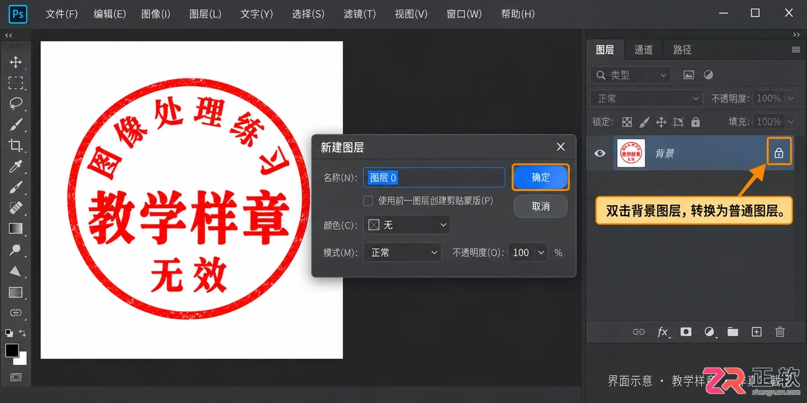Create a new layer group folder
Screen dimensions: 807x403
click(733, 332)
